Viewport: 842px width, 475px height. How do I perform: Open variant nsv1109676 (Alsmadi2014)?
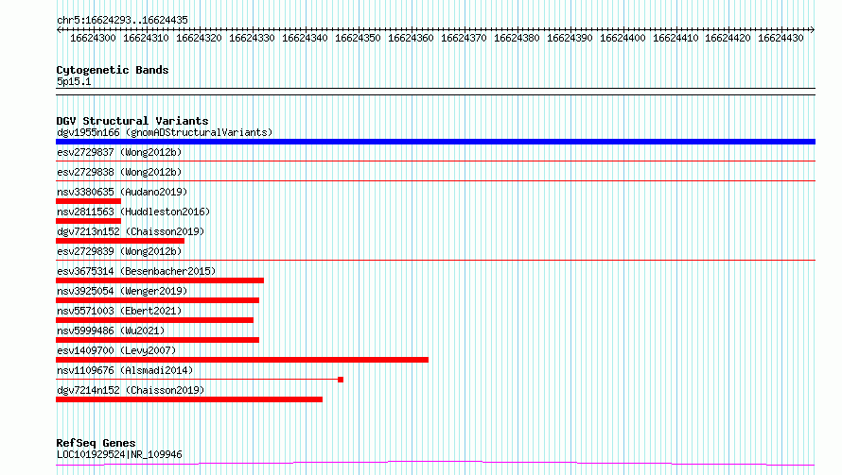coord(125,370)
